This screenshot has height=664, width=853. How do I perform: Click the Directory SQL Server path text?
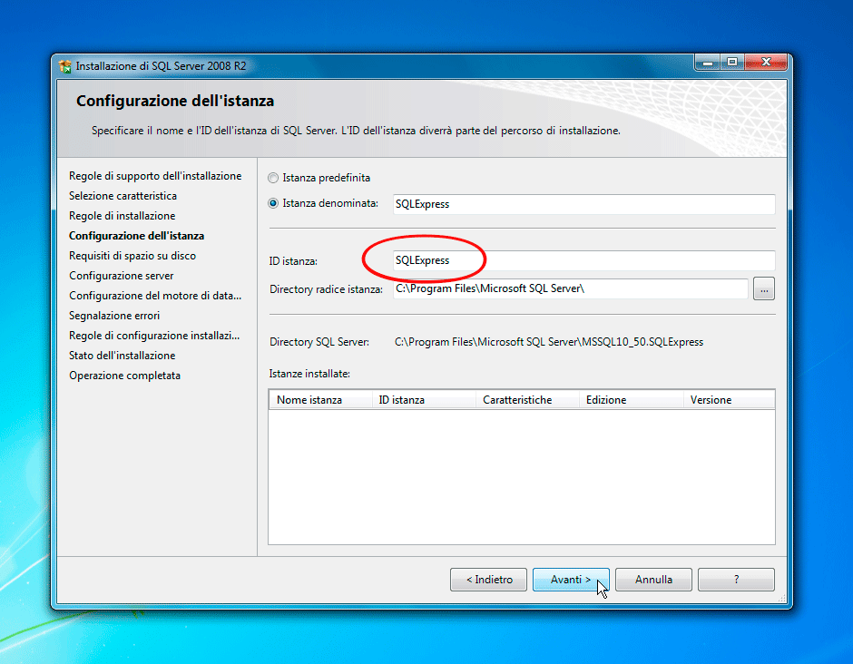[549, 342]
